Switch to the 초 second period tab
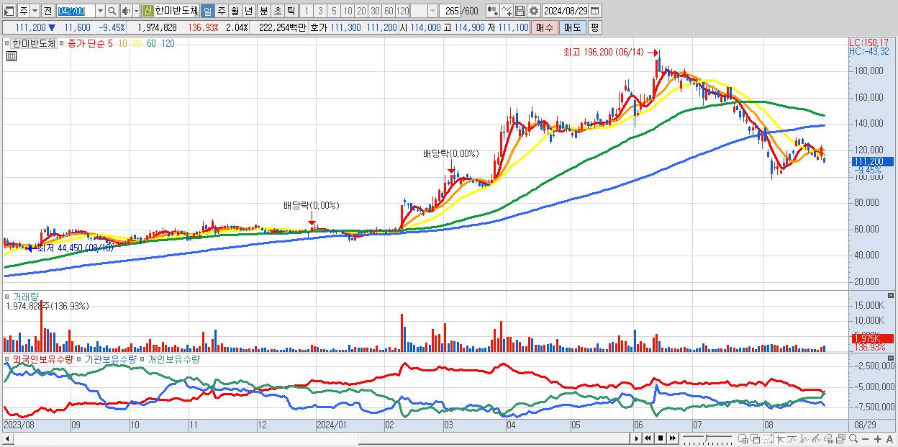This screenshot has height=447, width=898. point(278,11)
